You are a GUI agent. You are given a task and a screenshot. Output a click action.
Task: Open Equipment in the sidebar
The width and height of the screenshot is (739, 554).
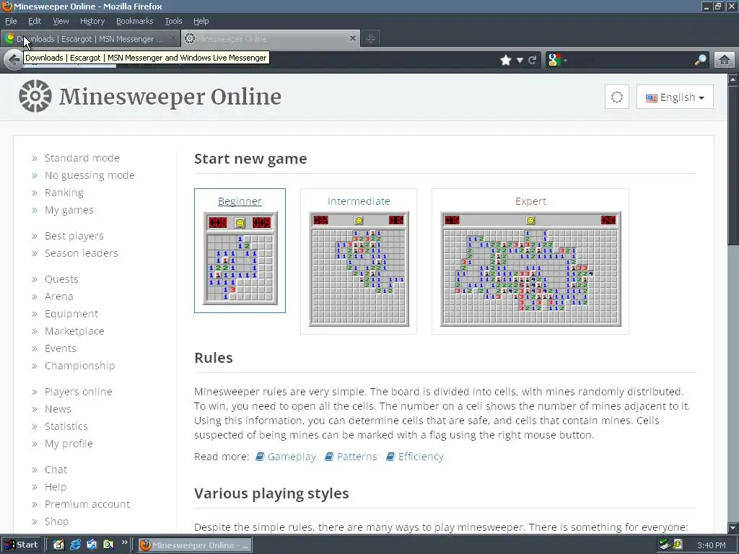pyautogui.click(x=71, y=314)
